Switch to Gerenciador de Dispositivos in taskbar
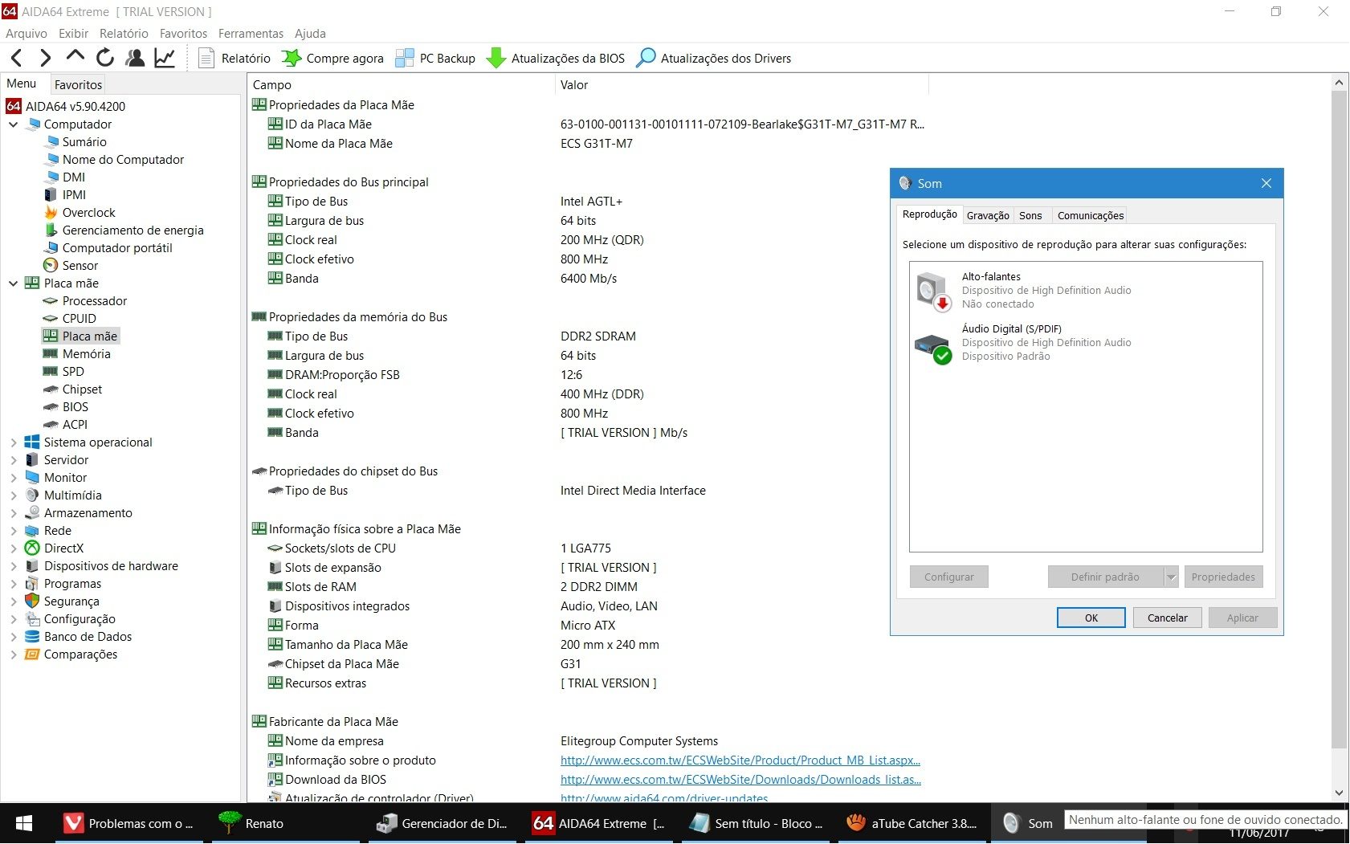The image size is (1350, 844). click(442, 823)
